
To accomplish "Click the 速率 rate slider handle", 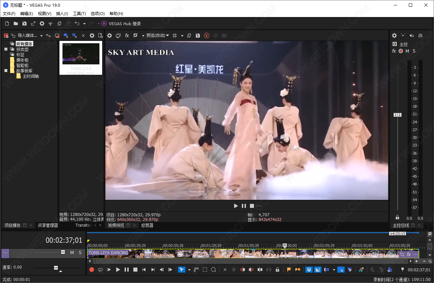I will coord(56,268).
